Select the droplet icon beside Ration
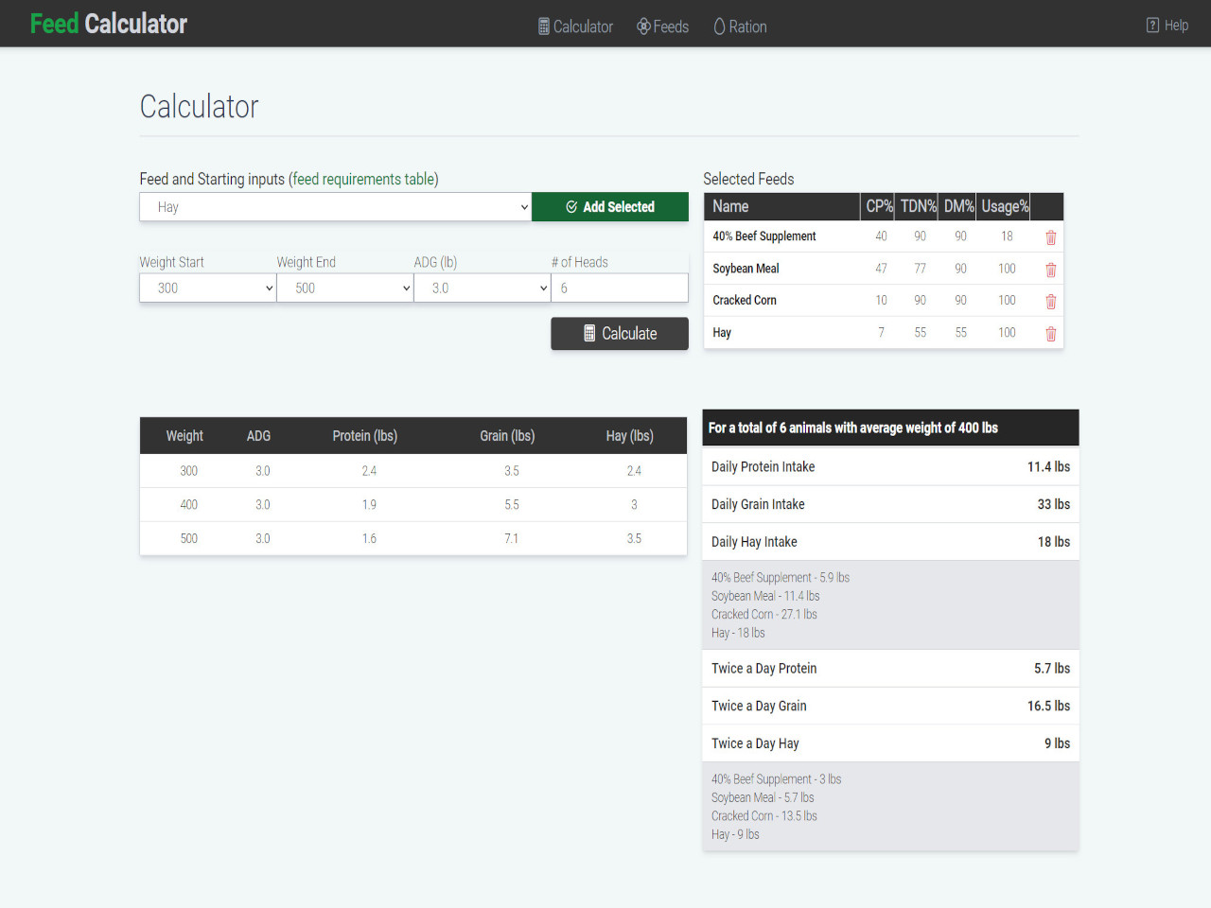The height and width of the screenshot is (908, 1211). click(x=720, y=26)
